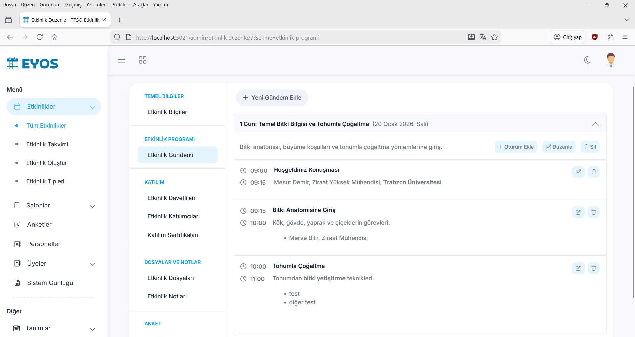
Task: Edit the Hoşgeldiniz Konuşması session
Action: coord(578,172)
